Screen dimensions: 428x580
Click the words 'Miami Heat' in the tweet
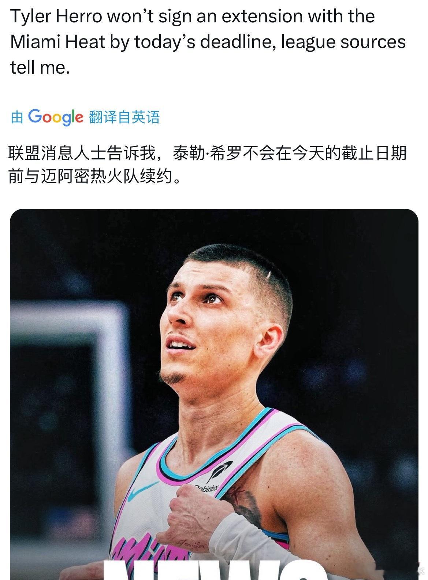point(58,42)
